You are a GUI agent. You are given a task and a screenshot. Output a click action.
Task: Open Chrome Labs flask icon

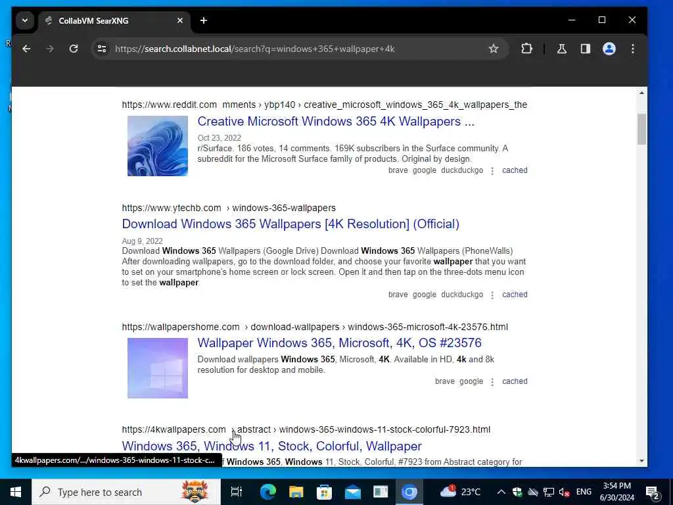[562, 49]
